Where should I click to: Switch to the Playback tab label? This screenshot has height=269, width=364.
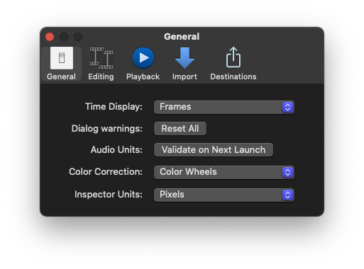pos(143,76)
